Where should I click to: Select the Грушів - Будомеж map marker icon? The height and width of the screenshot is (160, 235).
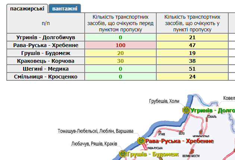pyautogui.click(x=122, y=154)
